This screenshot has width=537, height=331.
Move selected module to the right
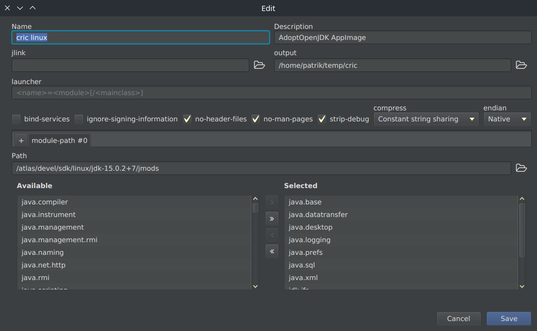(271, 202)
